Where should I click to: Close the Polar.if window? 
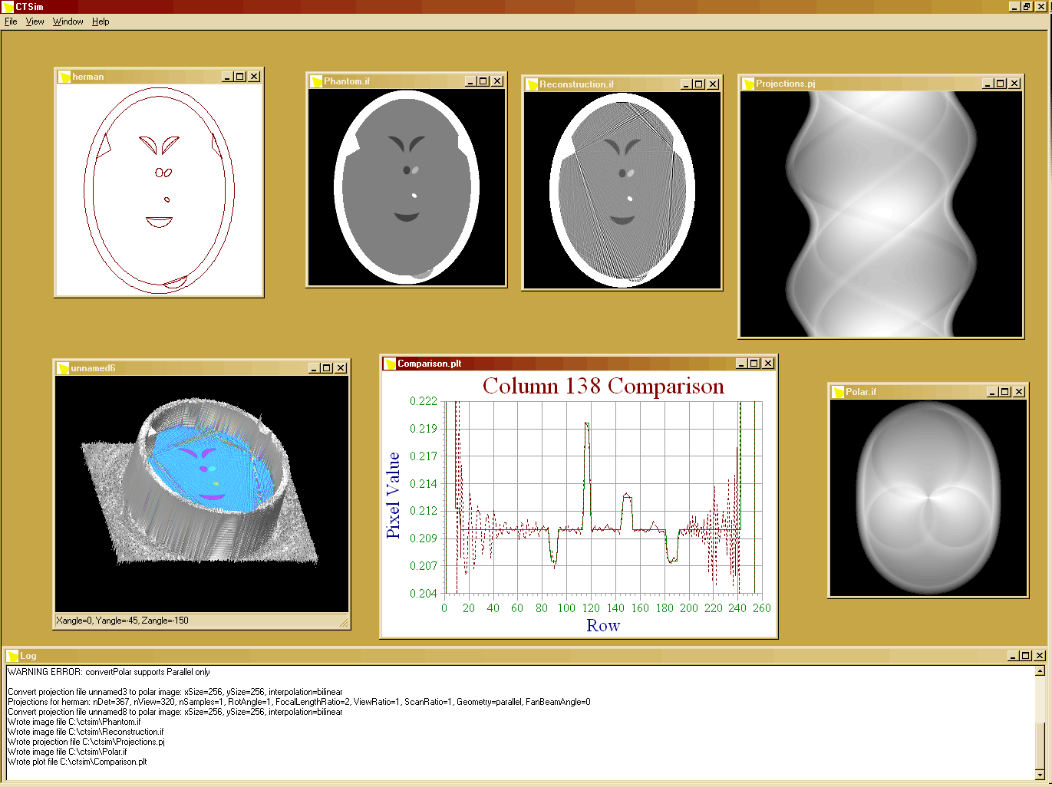pos(1019,392)
